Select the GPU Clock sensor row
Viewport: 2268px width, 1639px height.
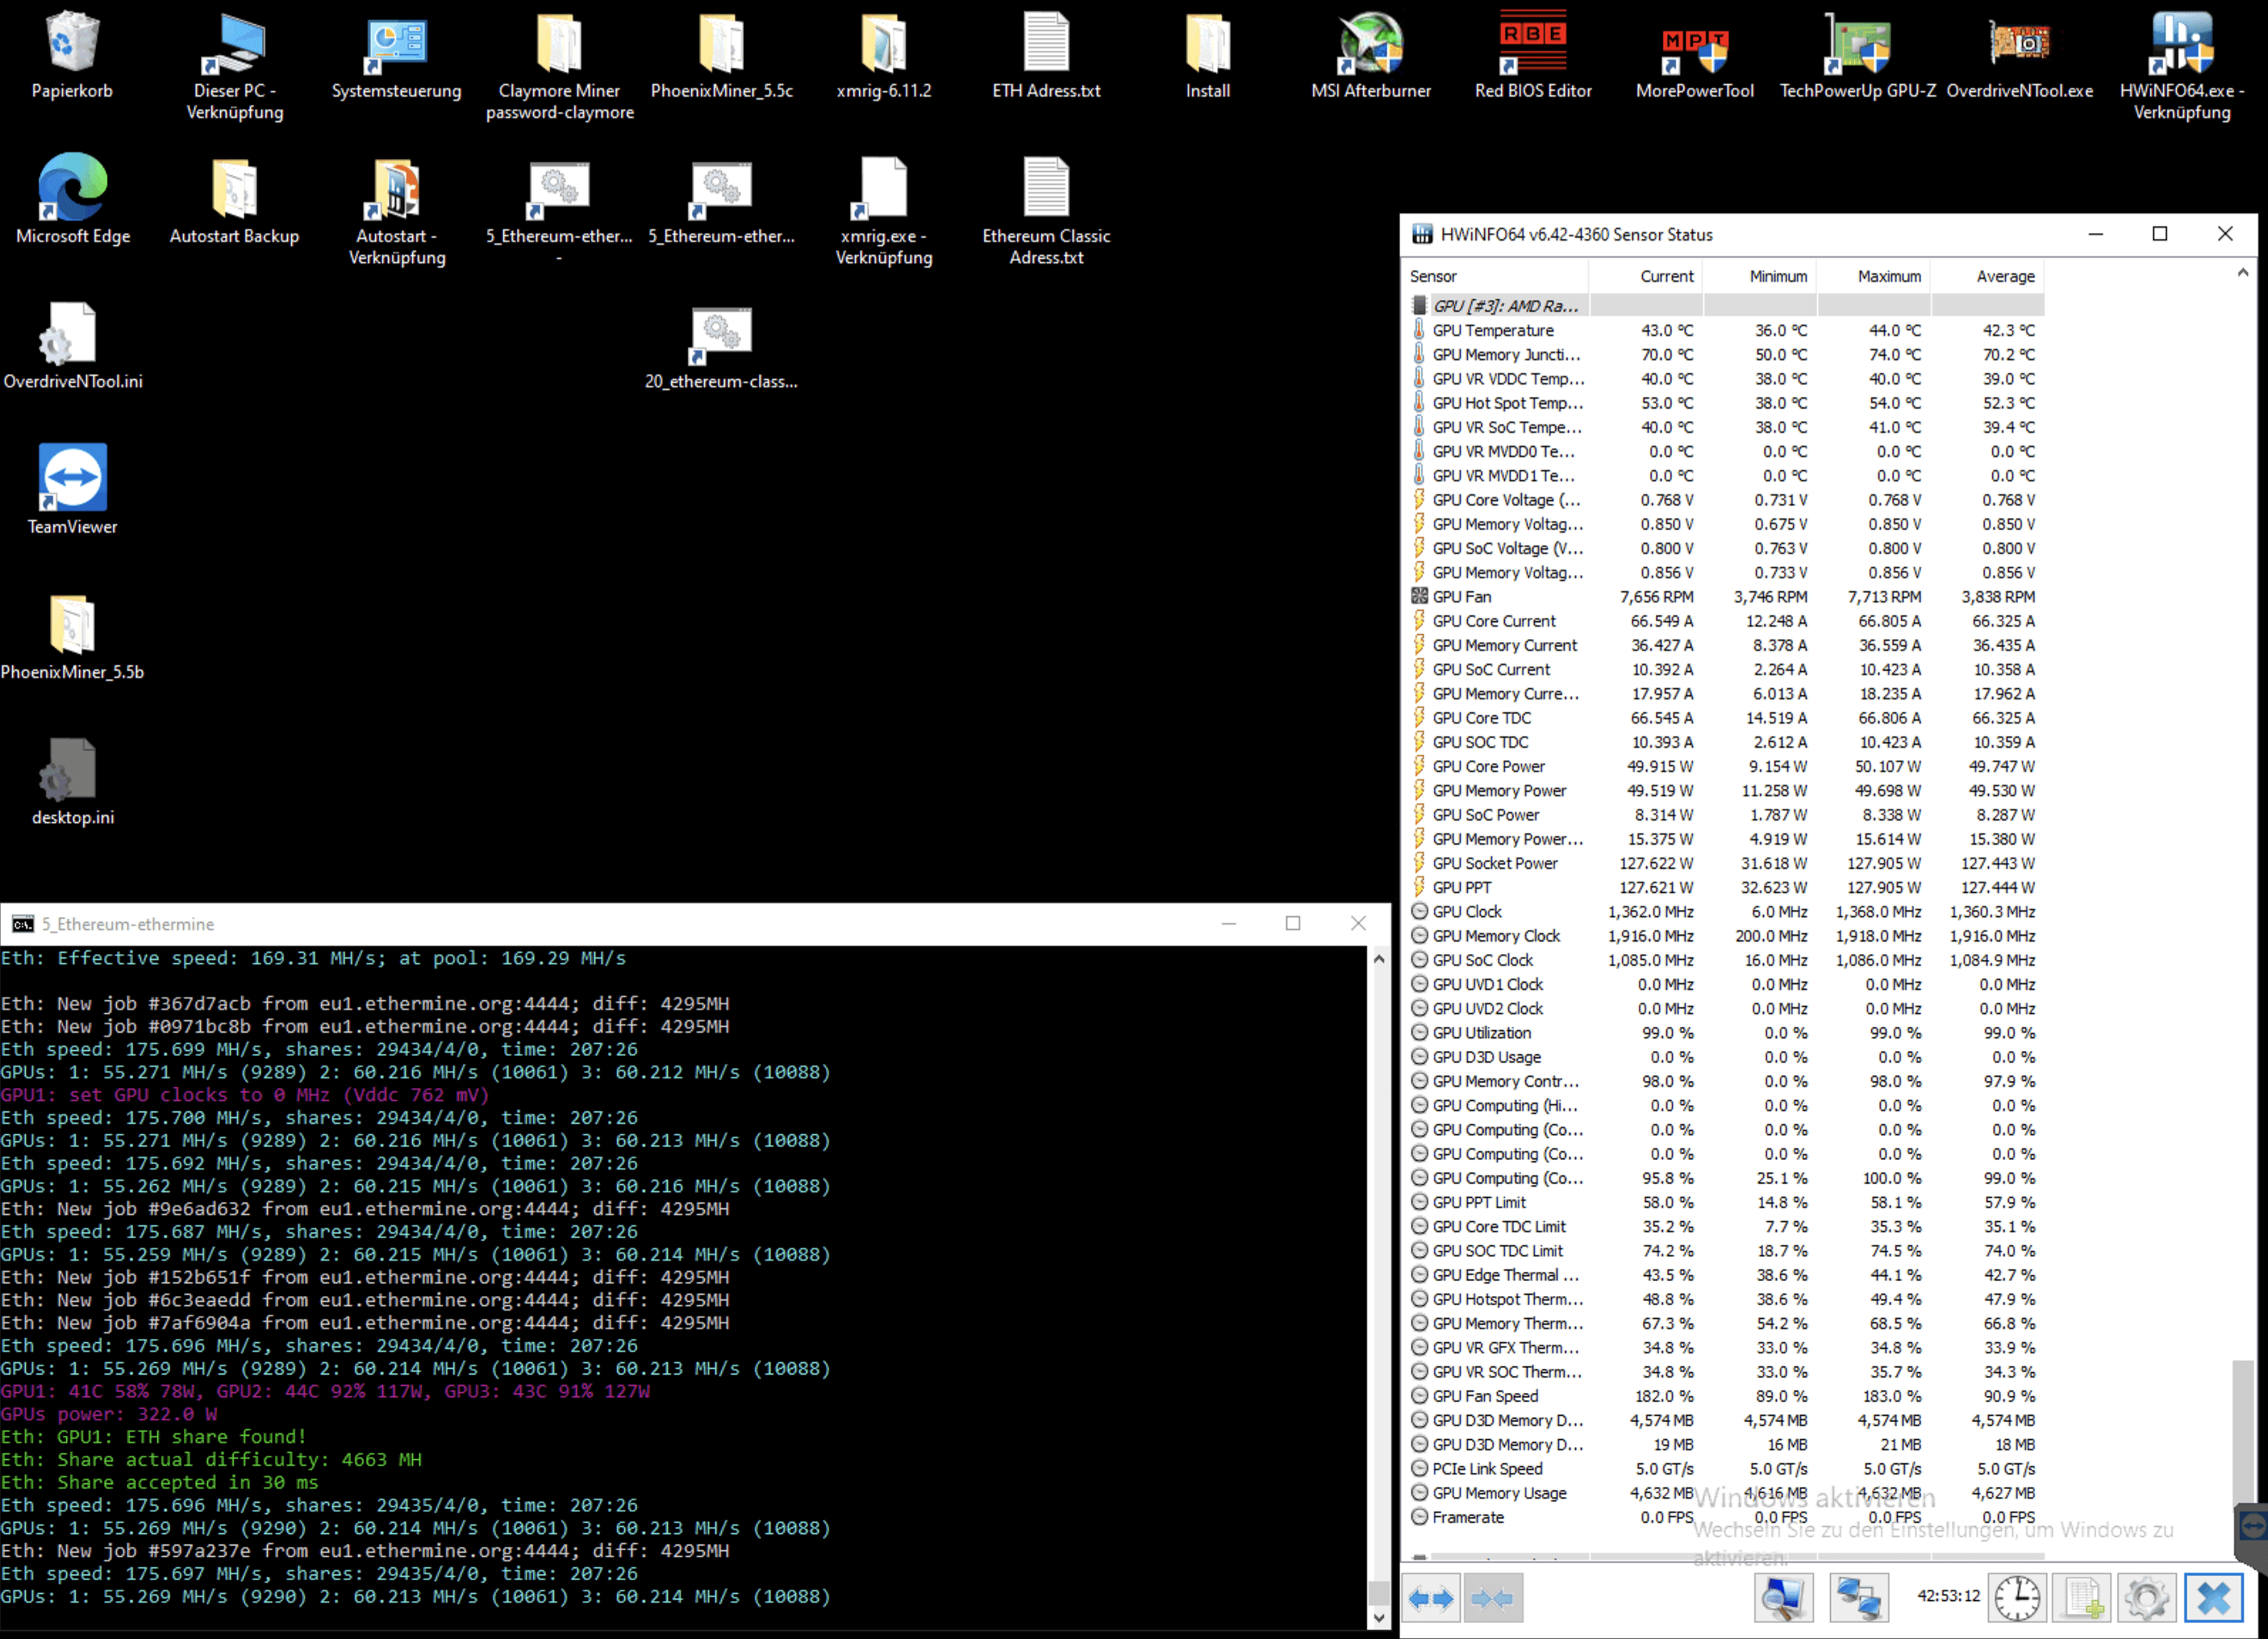pos(1725,911)
